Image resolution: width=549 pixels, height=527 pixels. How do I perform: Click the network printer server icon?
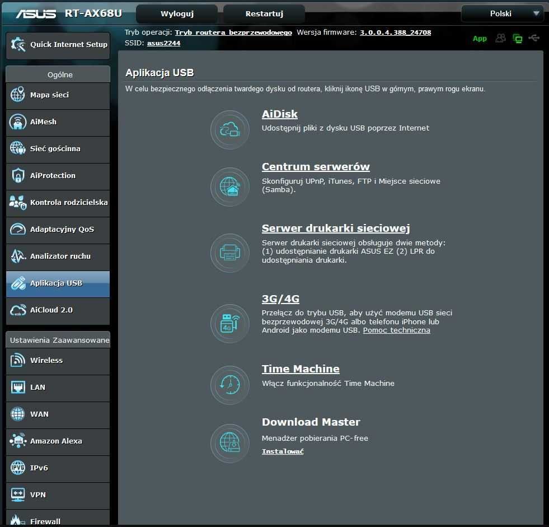click(229, 253)
